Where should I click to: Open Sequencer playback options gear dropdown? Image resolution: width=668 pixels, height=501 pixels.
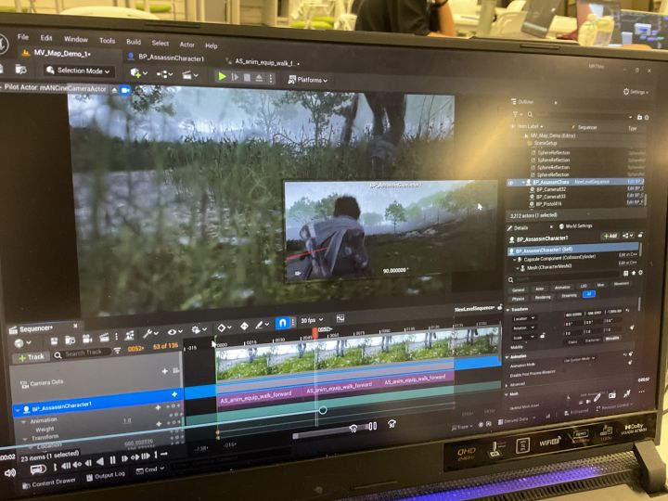pyautogui.click(x=199, y=329)
